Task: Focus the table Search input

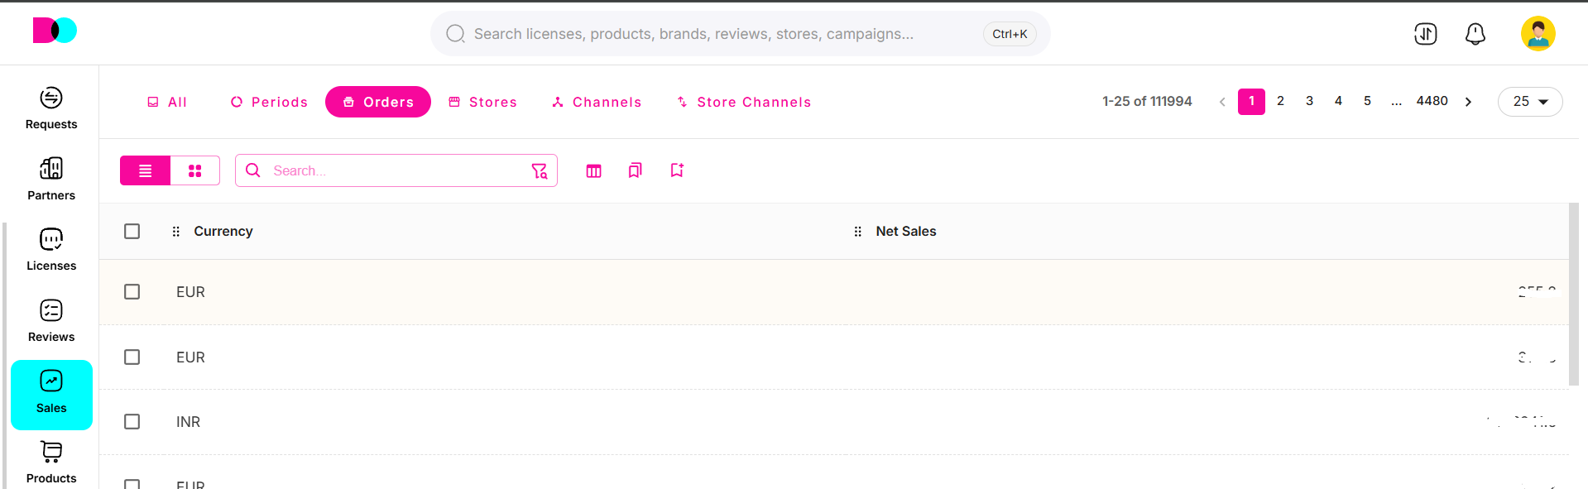Action: click(397, 170)
